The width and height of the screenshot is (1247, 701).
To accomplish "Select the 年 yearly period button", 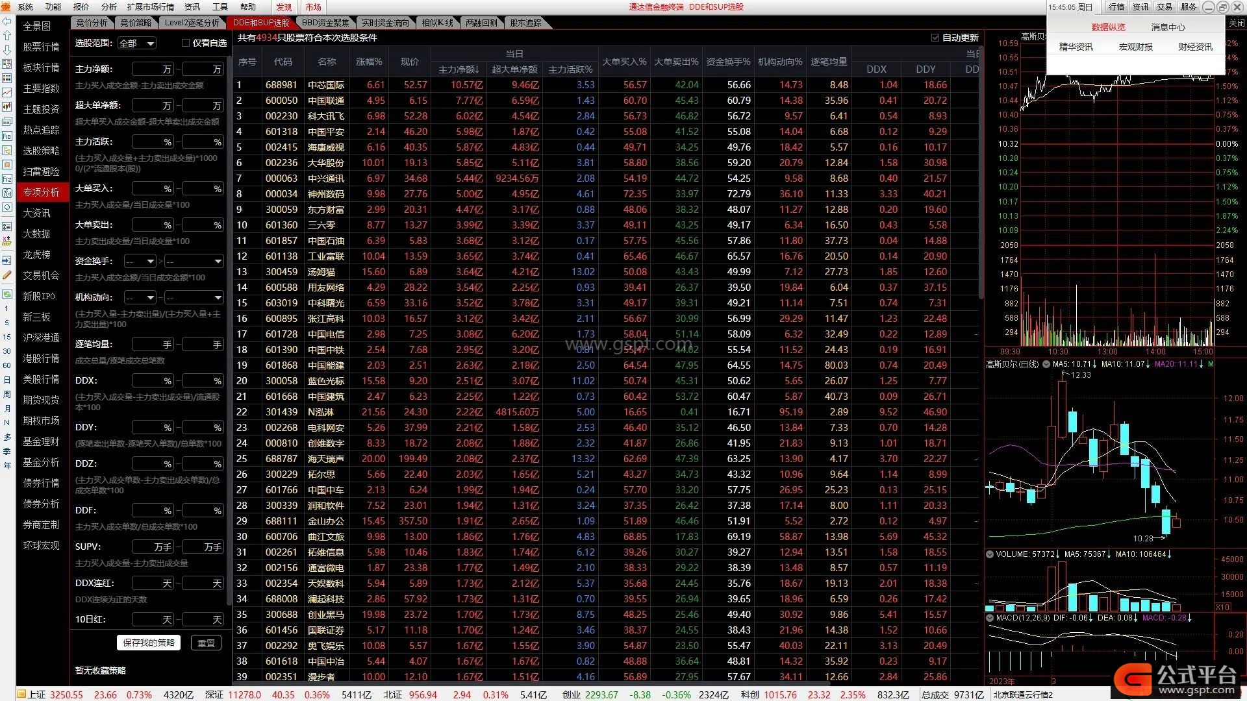I will point(7,465).
